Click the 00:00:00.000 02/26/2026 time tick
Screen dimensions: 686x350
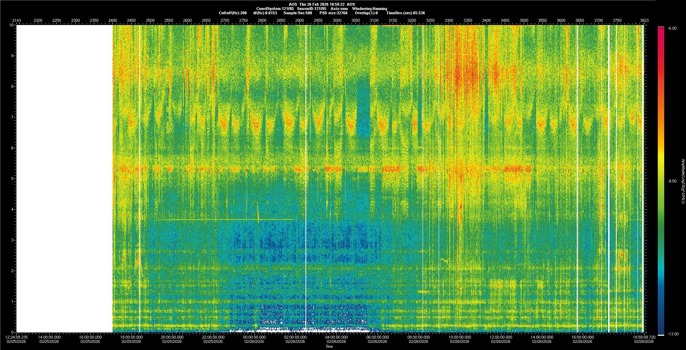coord(254,339)
